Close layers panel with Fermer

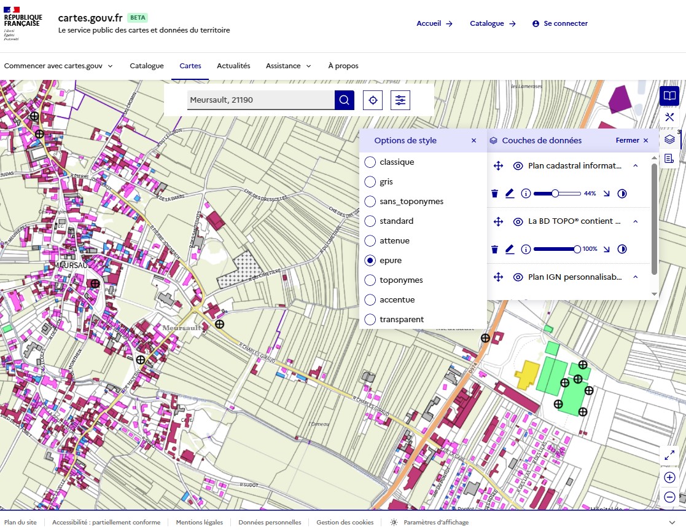[632, 141]
